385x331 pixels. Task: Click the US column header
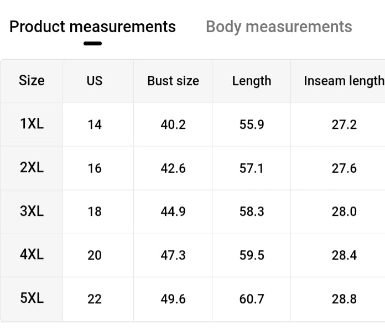pyautogui.click(x=95, y=81)
